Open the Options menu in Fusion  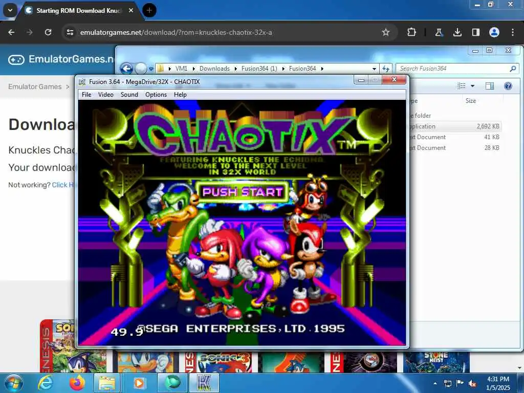click(x=156, y=95)
